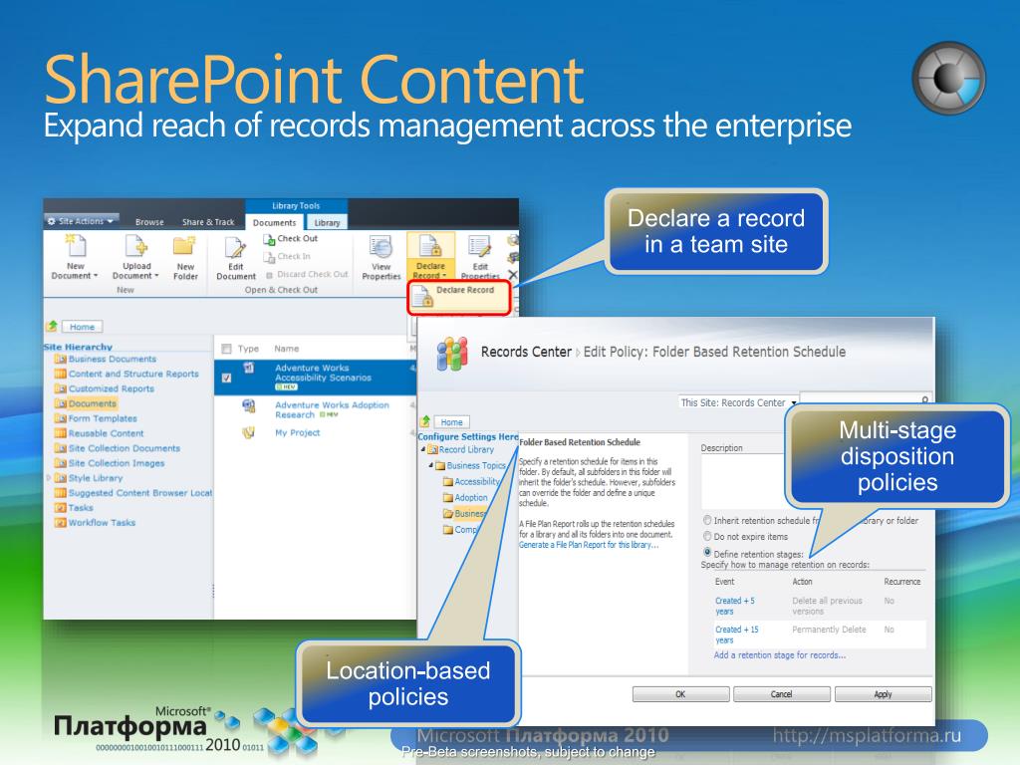This screenshot has height=765, width=1020.
Task: Select the Documents item in Site Hierarchy
Action: click(x=92, y=404)
